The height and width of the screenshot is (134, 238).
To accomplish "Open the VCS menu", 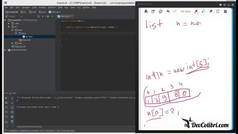I will coord(78,7).
